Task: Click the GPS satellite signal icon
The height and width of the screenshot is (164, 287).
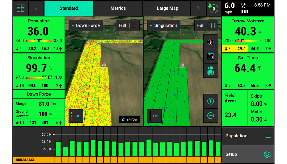Action: coord(243,6)
